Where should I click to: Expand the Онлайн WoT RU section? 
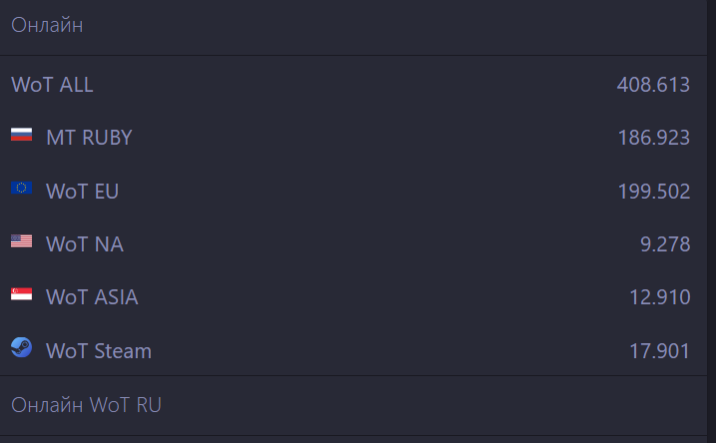(86, 405)
